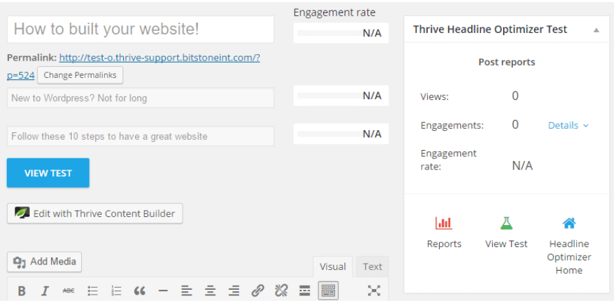Image resolution: width=614 pixels, height=305 pixels.
Task: Apply italic formatting
Action: point(45,291)
